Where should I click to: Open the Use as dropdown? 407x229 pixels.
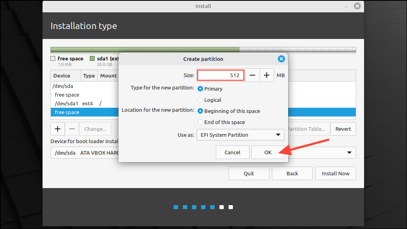click(x=240, y=135)
